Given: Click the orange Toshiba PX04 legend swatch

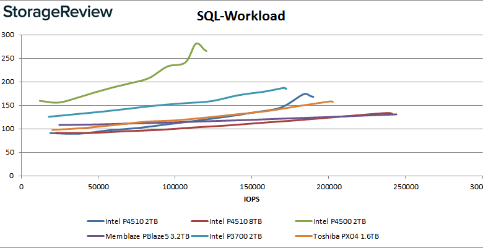Looking at the screenshot, I should pos(303,236).
